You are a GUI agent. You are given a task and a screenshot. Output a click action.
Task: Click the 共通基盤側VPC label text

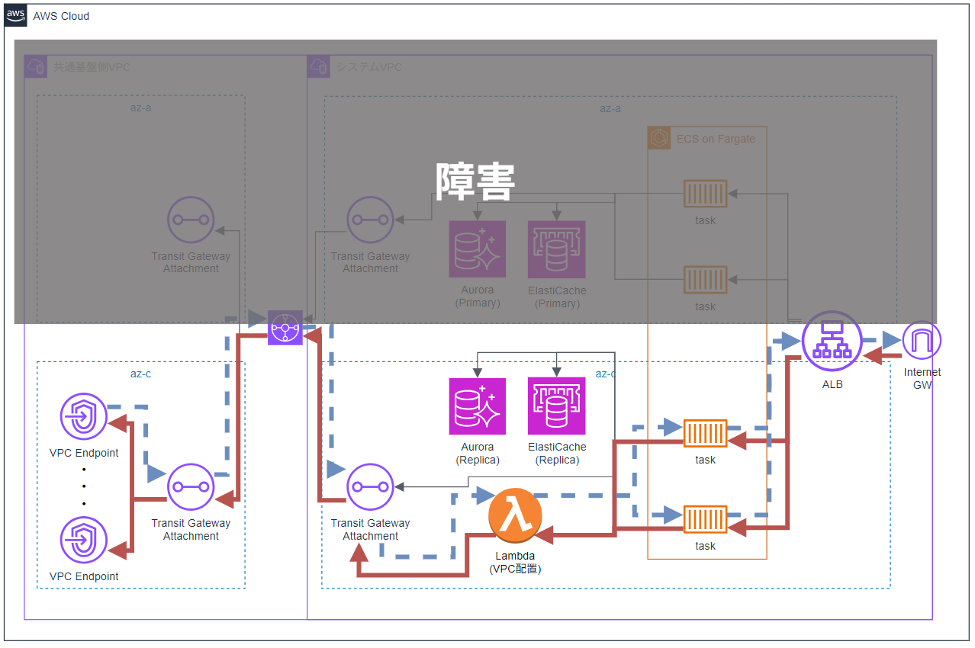click(92, 67)
